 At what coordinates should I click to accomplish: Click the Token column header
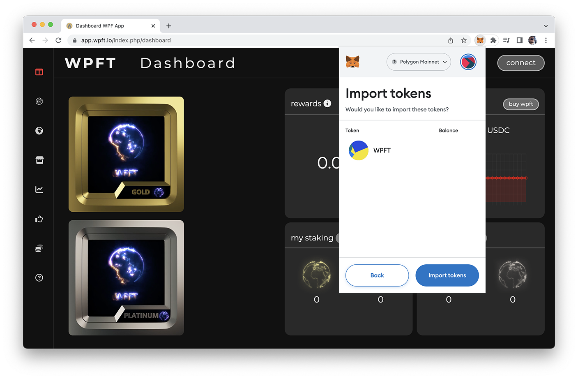pos(352,130)
